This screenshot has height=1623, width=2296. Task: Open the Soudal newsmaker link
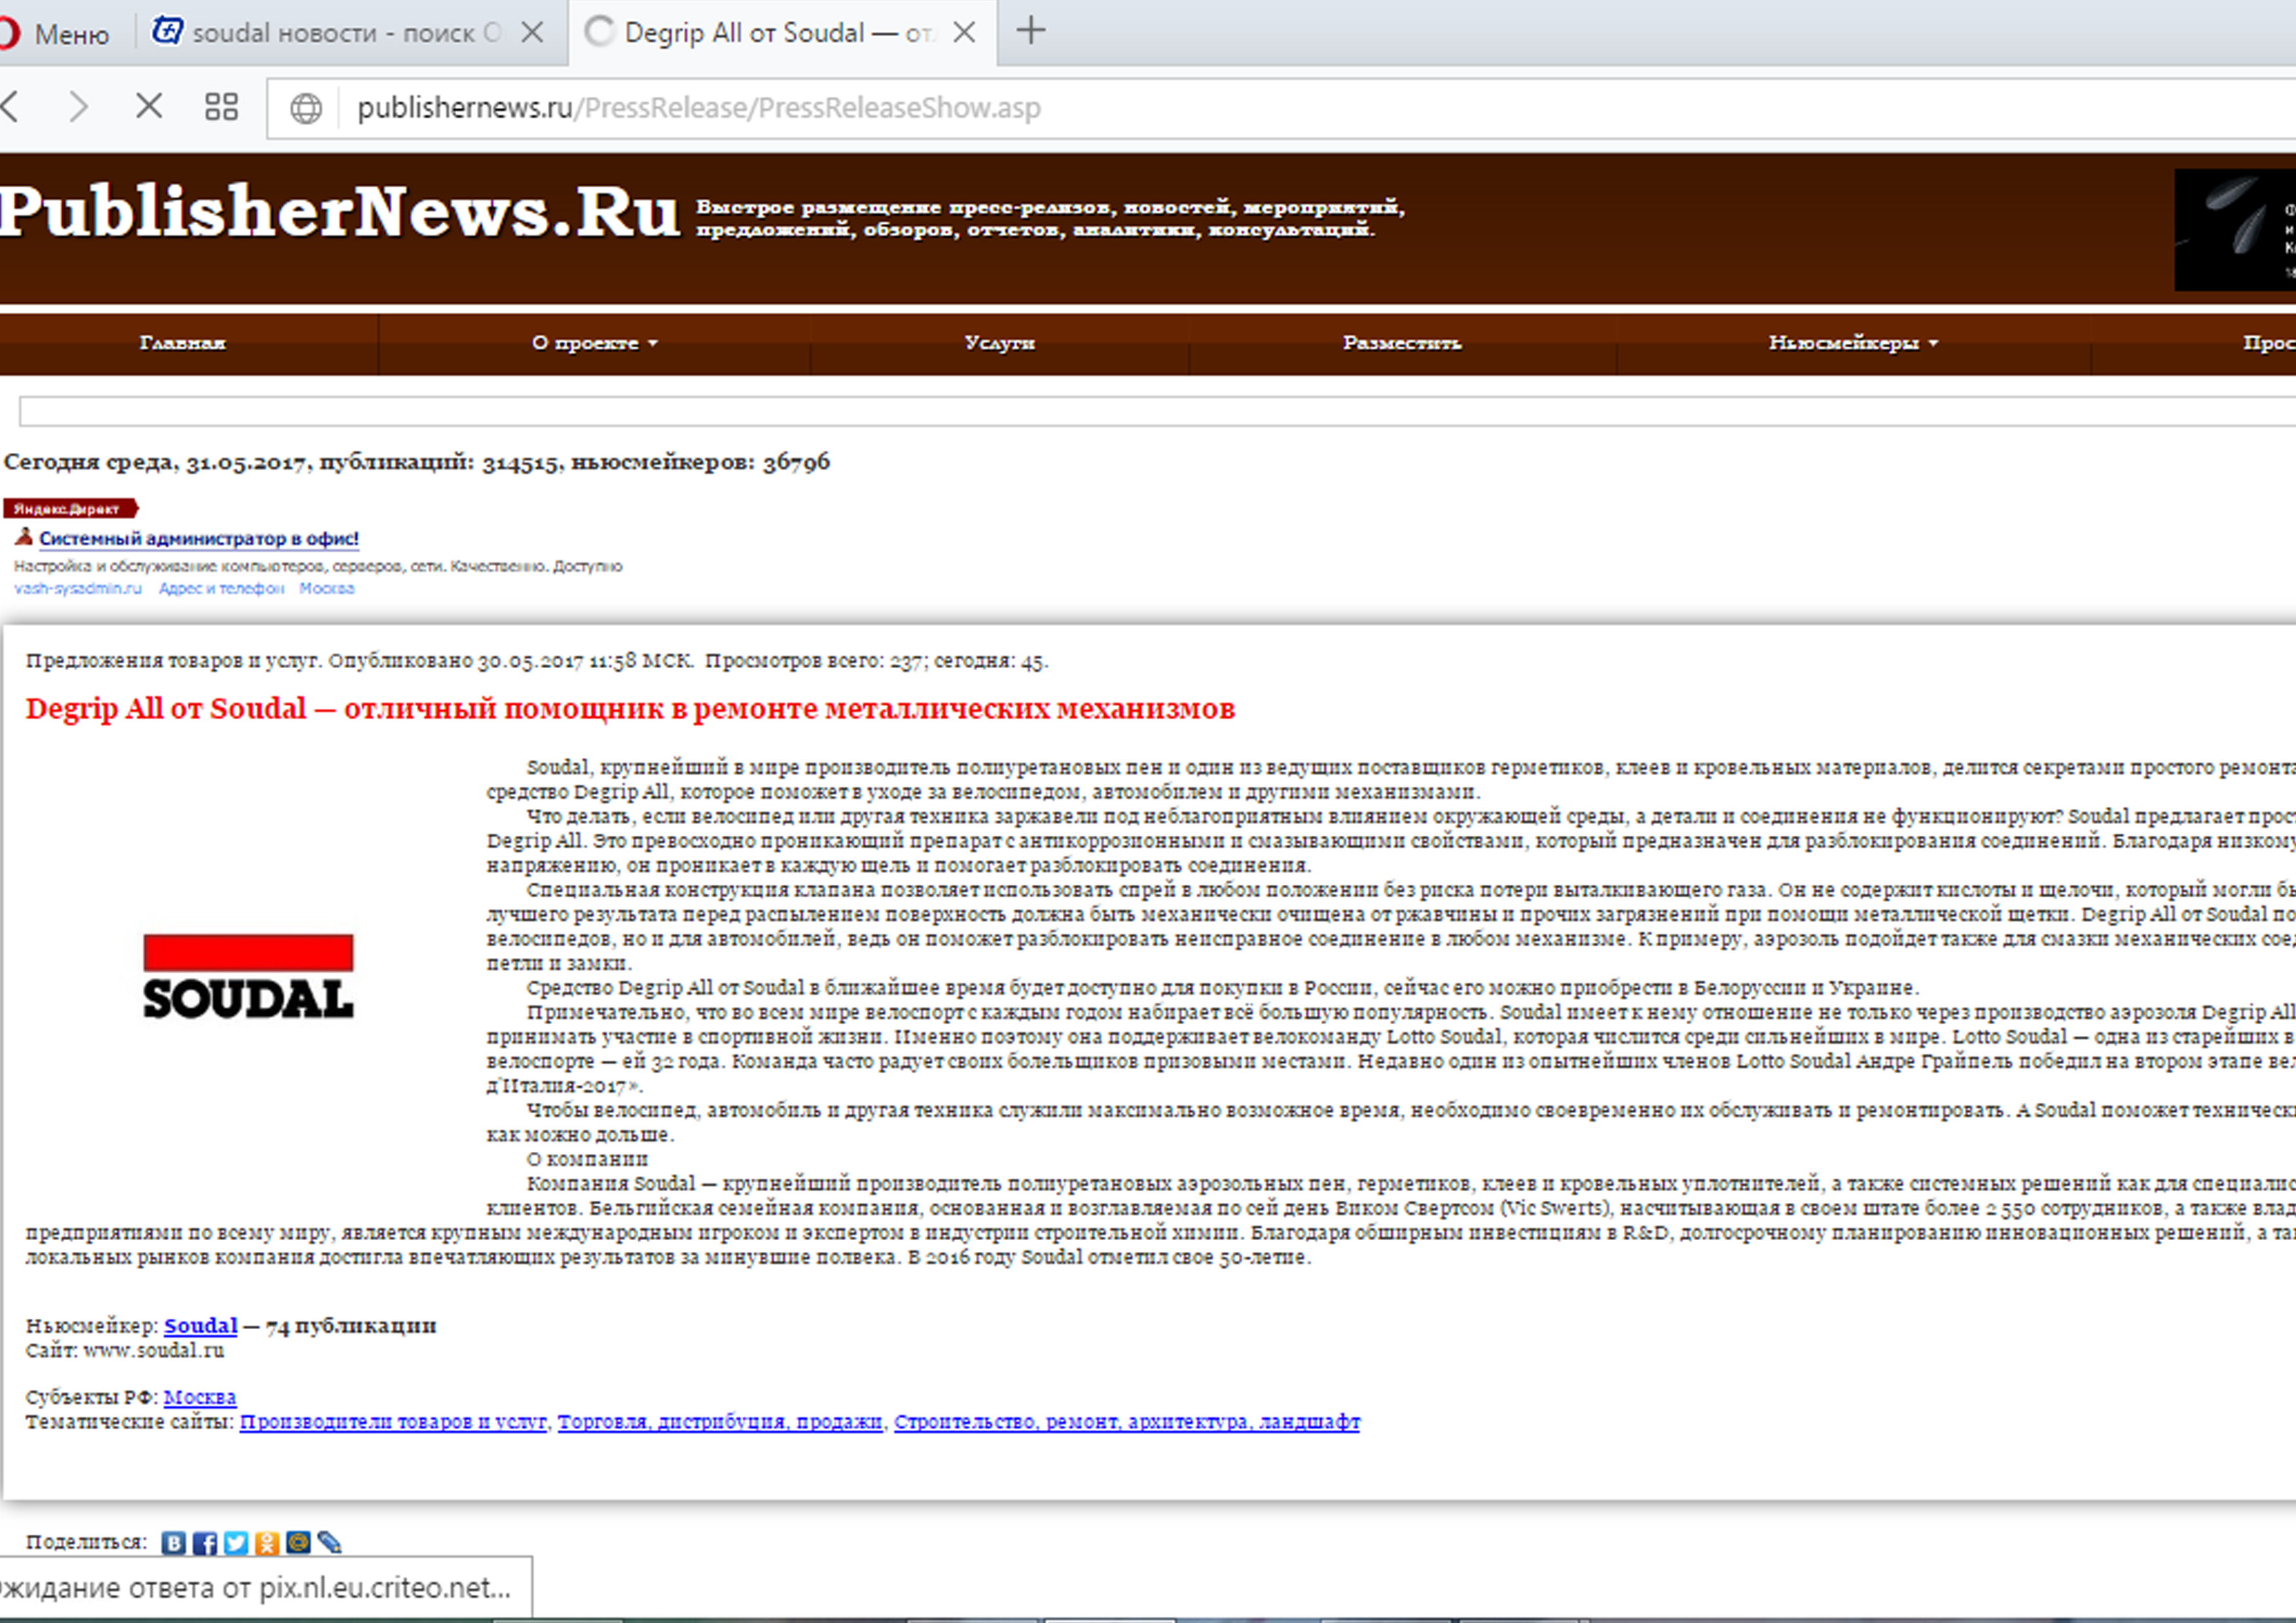201,1326
